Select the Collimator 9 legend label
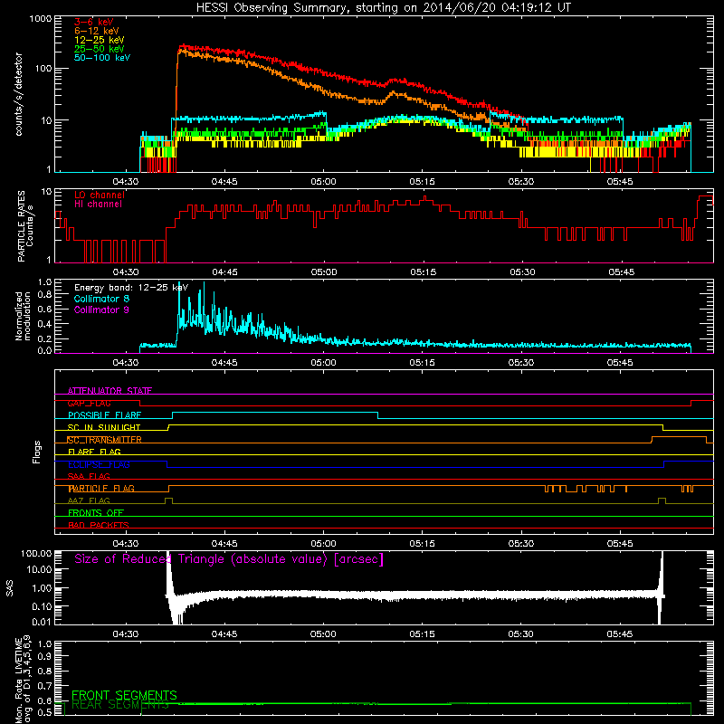Screen dimensions: 724x724 pos(101,310)
